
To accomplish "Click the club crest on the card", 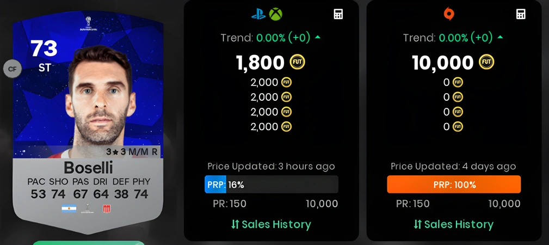I will click(107, 209).
